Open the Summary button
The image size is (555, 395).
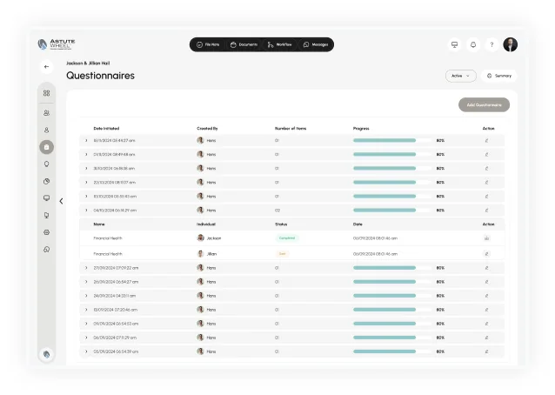tap(499, 76)
